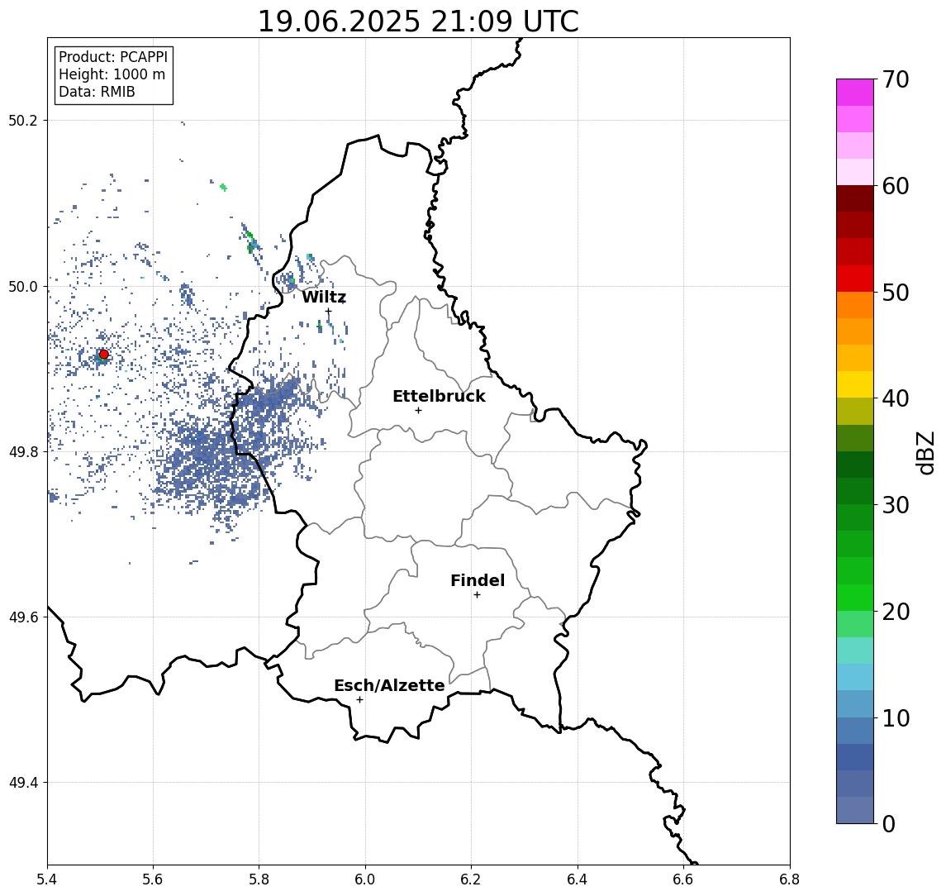The image size is (946, 896).
Task: Click the 30 value on the colorbar
Action: [896, 505]
